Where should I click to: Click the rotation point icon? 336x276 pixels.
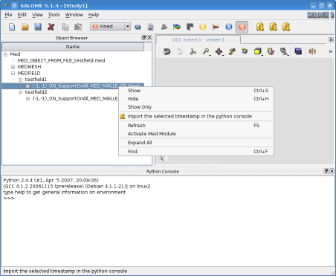pos(232,51)
